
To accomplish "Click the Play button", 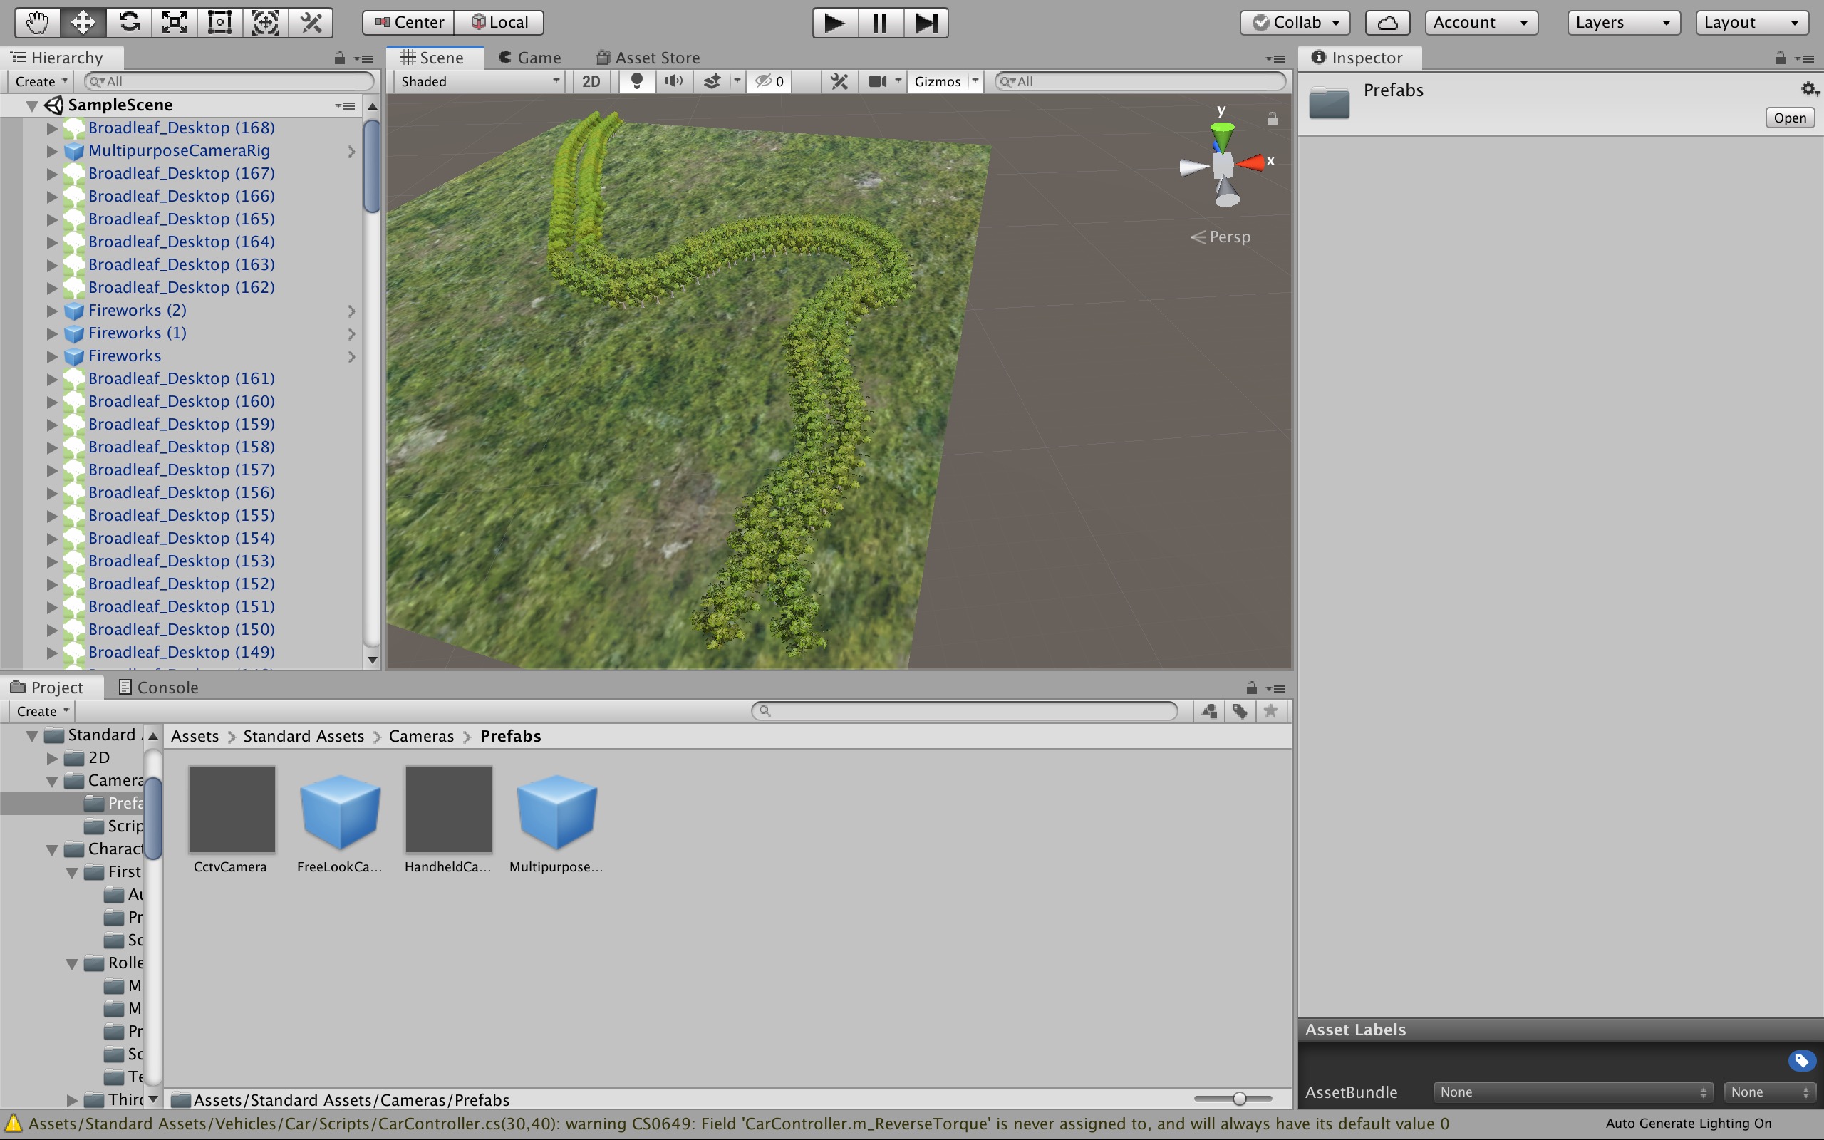I will [x=834, y=23].
